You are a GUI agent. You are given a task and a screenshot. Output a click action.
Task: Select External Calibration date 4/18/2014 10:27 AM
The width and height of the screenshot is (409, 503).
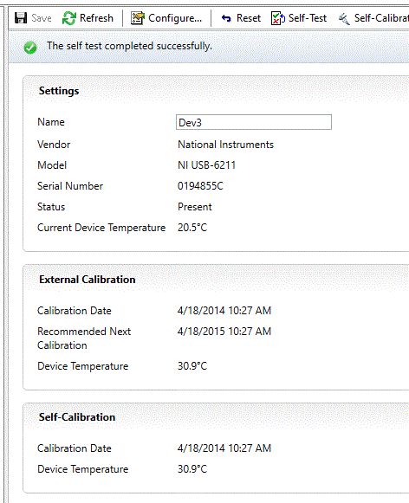[x=224, y=311]
